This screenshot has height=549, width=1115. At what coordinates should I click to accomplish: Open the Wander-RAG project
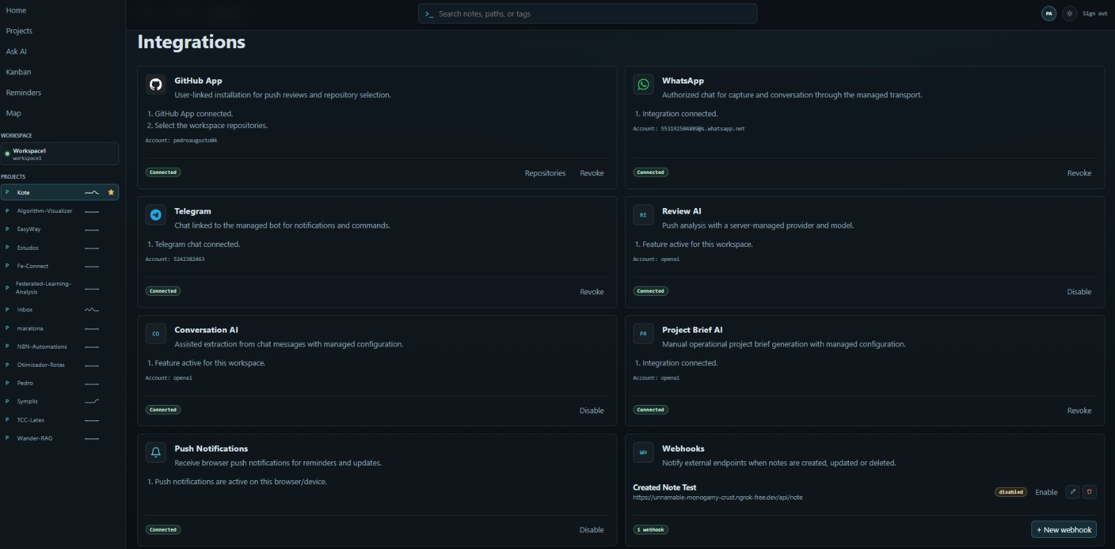coord(35,438)
